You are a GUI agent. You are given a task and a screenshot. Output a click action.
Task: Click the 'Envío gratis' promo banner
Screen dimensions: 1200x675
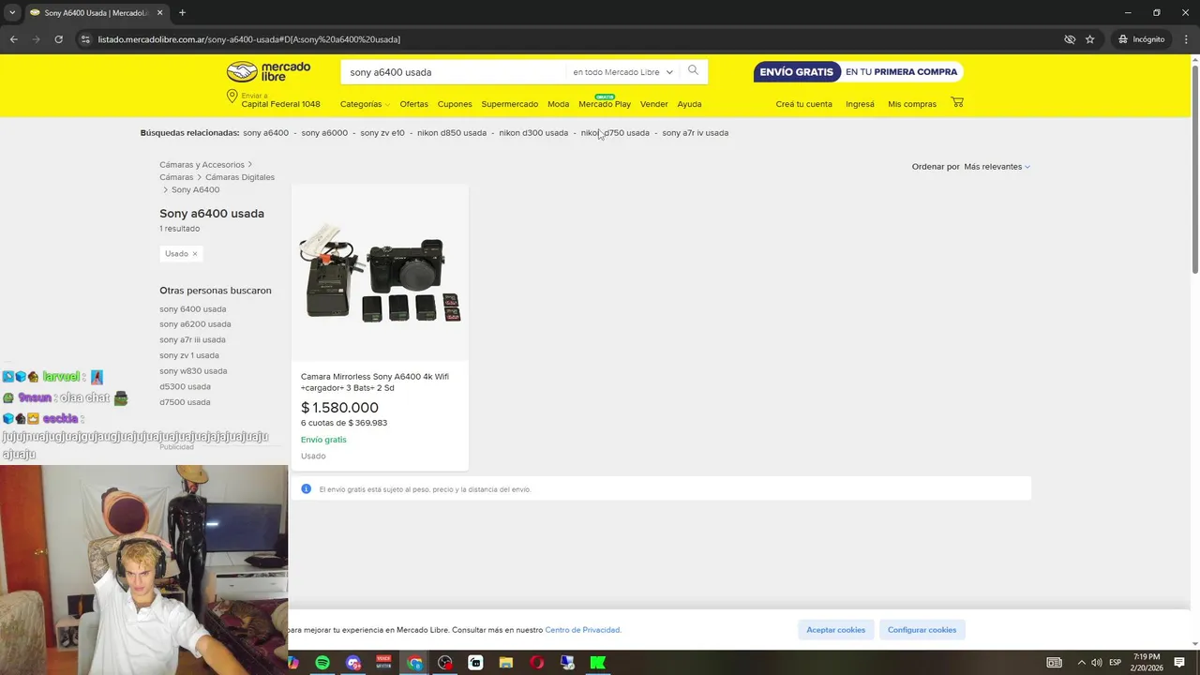858,72
